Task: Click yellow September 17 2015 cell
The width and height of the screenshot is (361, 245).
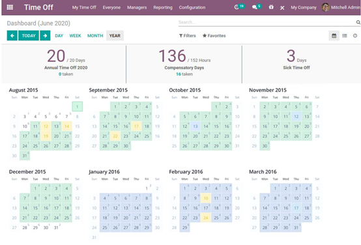Action: click(x=136, y=126)
